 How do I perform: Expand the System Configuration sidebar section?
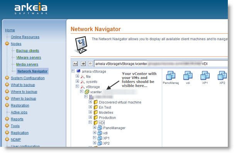pyautogui.click(x=7, y=78)
